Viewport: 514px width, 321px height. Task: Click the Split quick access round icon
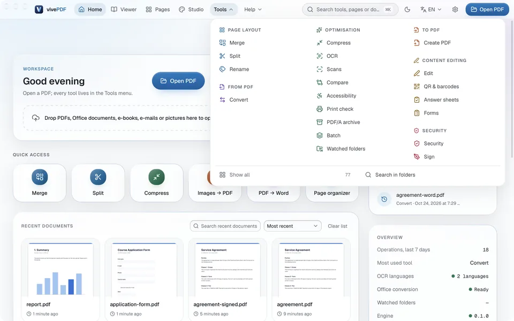(x=98, y=177)
